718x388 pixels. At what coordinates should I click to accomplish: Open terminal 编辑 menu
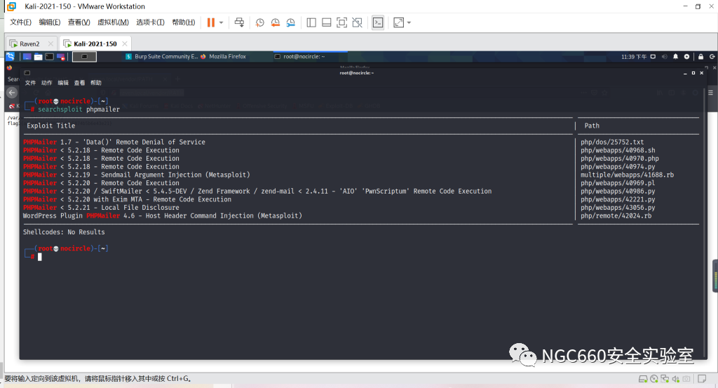63,83
